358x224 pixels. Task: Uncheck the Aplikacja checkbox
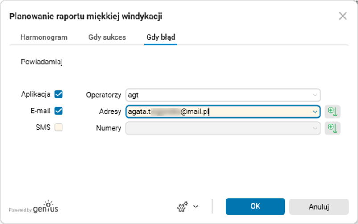click(58, 94)
